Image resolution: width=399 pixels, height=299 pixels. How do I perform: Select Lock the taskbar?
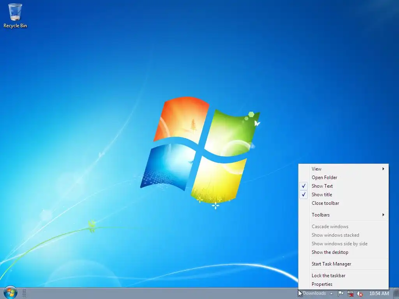pyautogui.click(x=343, y=276)
